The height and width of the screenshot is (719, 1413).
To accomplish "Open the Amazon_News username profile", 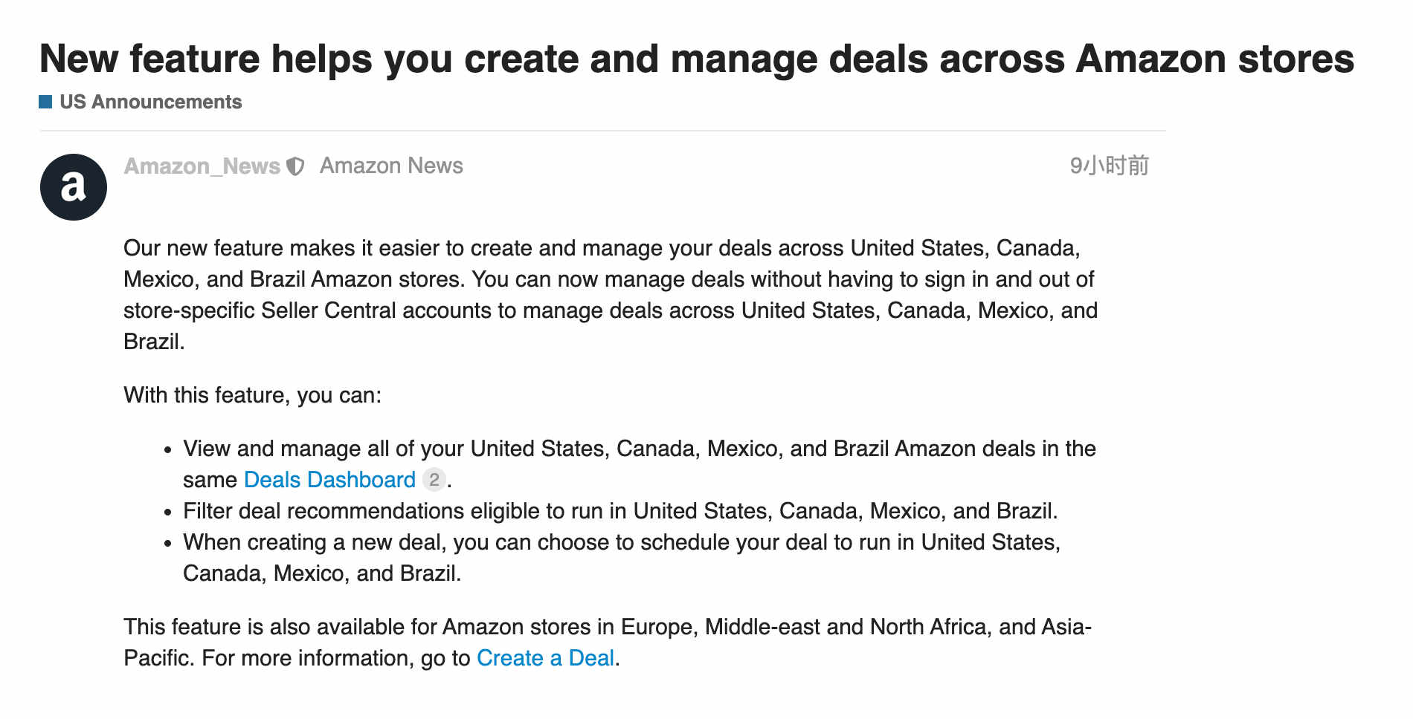I will 202,166.
